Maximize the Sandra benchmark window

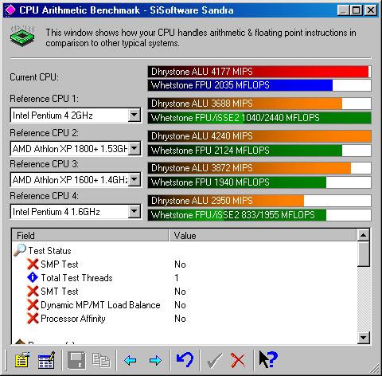[356, 10]
